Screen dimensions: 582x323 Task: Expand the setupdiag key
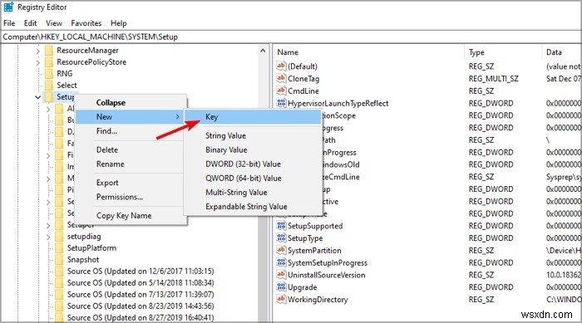pos(48,237)
